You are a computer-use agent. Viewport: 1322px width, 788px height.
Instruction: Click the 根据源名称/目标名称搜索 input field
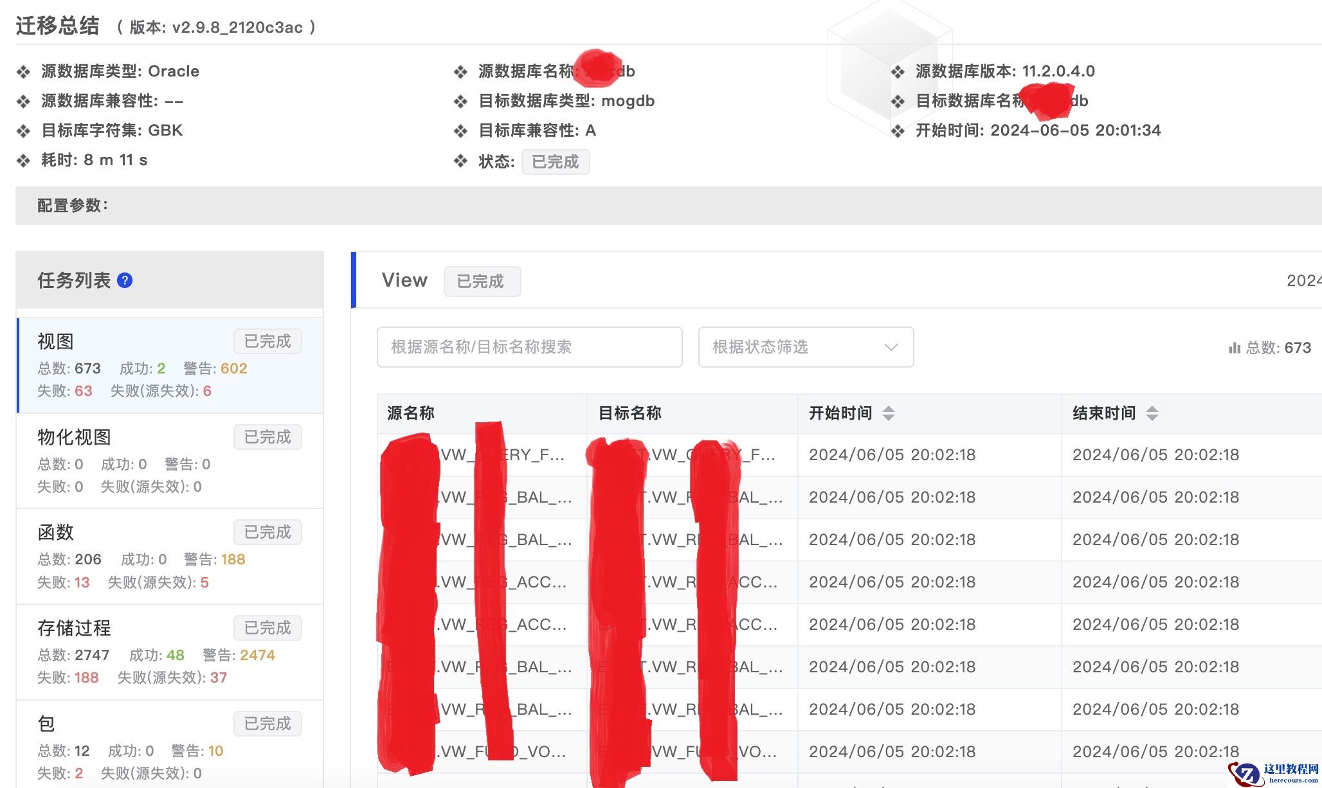click(529, 347)
